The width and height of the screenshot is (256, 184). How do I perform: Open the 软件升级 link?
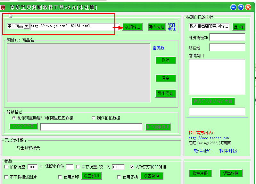[x=228, y=151]
